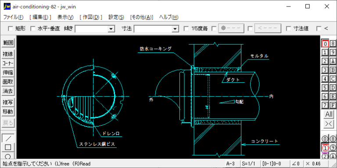Toggle checkbox beside the arrow line button
This screenshot has width=337, height=168.
click(x=250, y=28)
